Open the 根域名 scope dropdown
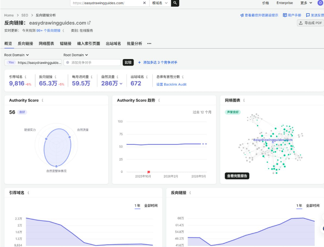This screenshot has width=324, height=247. [160, 3]
